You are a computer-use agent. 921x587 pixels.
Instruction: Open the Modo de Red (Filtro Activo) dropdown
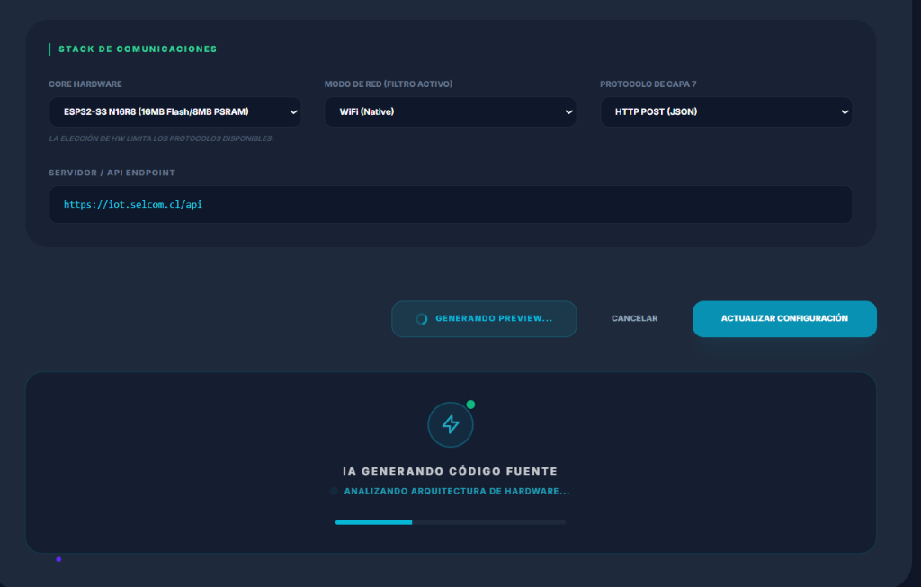[450, 111]
